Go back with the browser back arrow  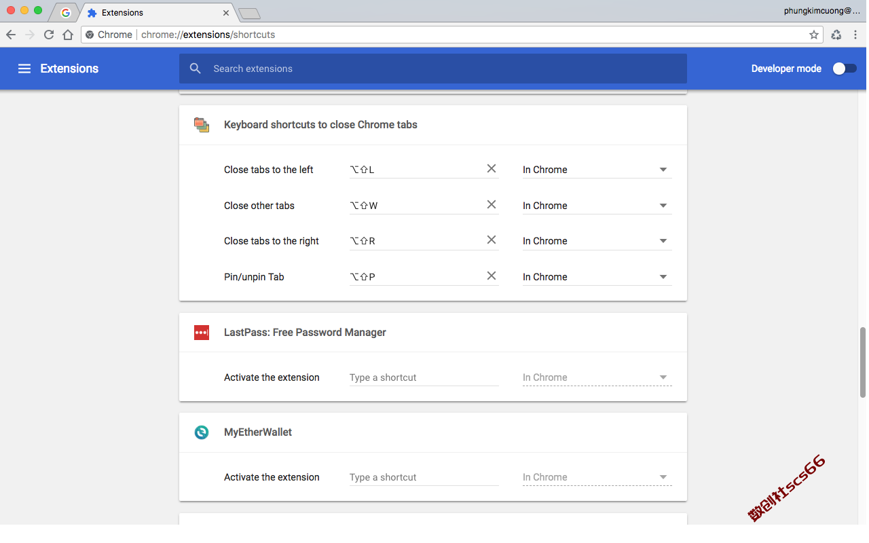(11, 35)
